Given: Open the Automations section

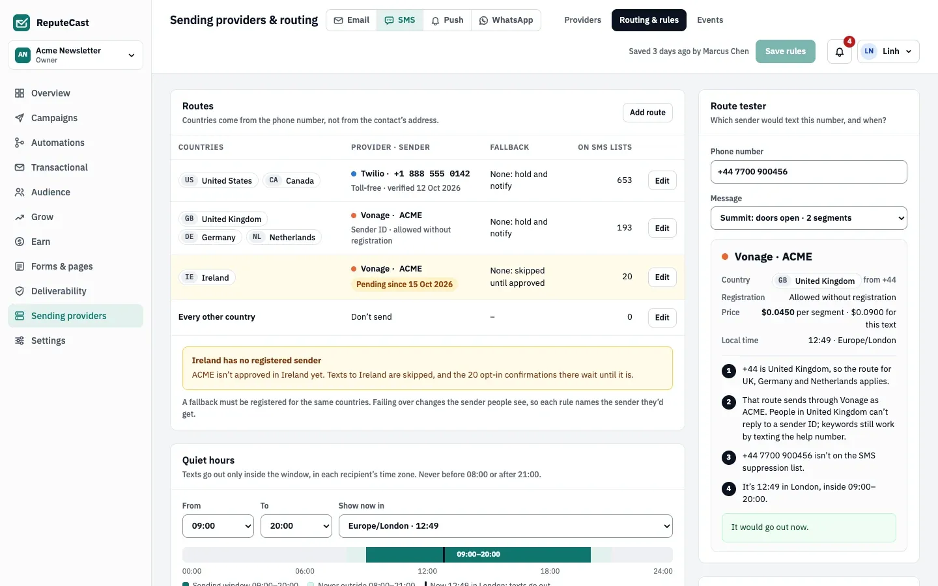Looking at the screenshot, I should coord(76,143).
